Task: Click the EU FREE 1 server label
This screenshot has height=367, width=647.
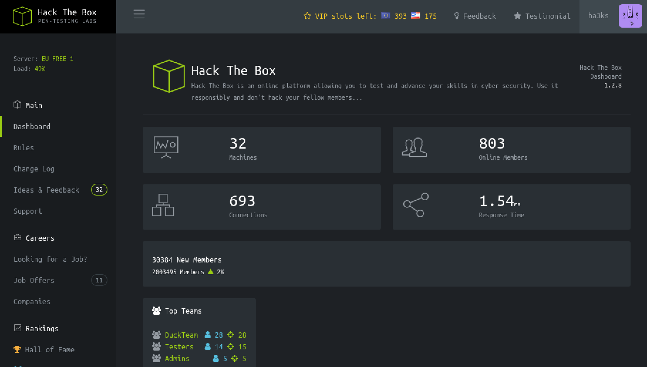Action: coord(58,59)
